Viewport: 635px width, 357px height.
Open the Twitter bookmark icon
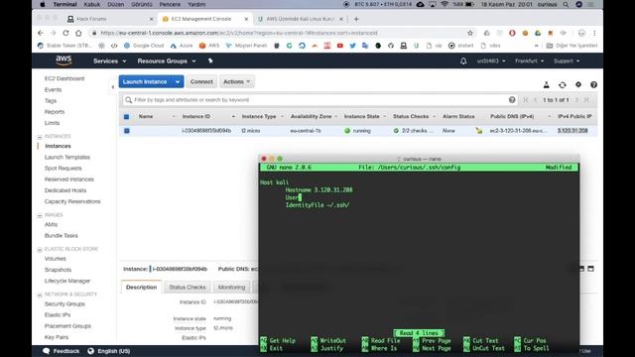(x=352, y=46)
